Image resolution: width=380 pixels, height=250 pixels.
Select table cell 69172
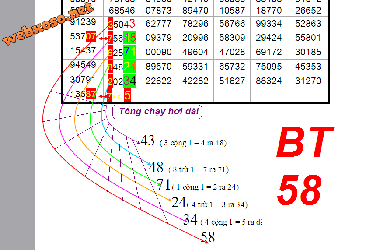269,52
